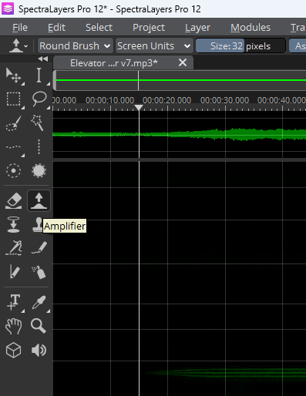Viewport: 306px width, 396px height.
Task: Select the Text annotation tool
Action: click(x=13, y=302)
